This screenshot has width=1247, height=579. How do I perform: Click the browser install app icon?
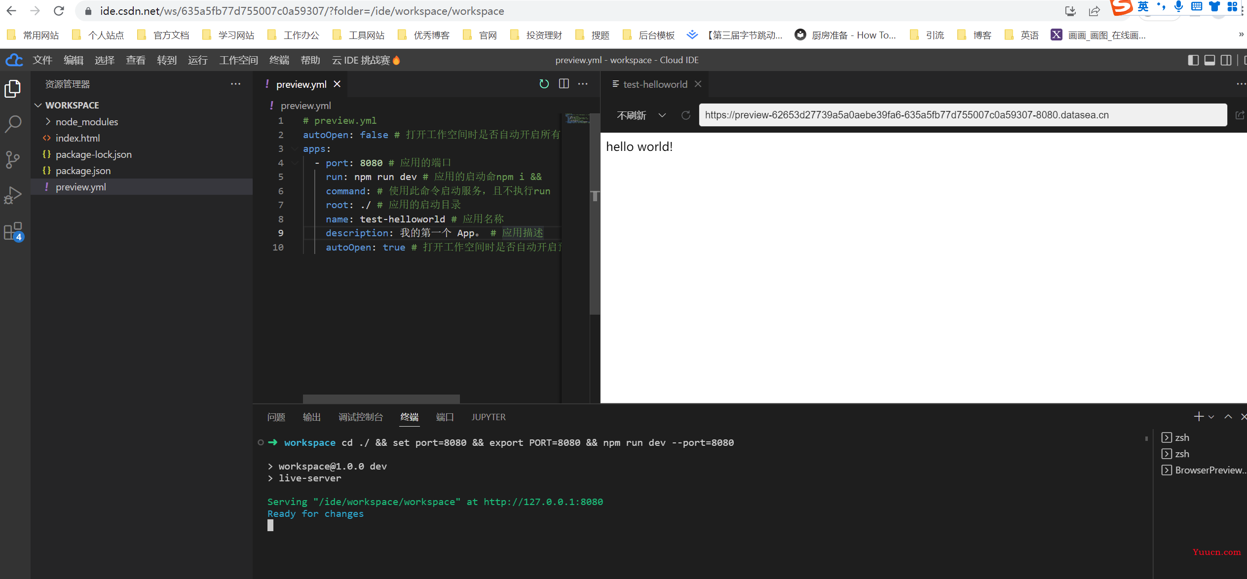click(1070, 11)
